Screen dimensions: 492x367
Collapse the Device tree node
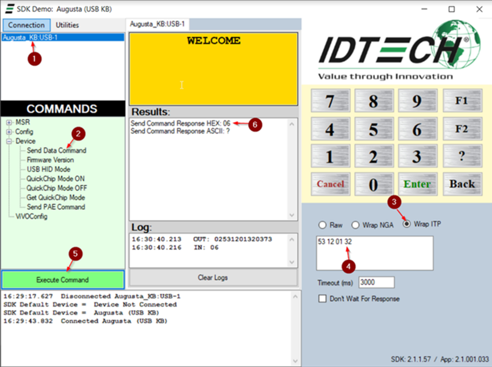pos(9,141)
